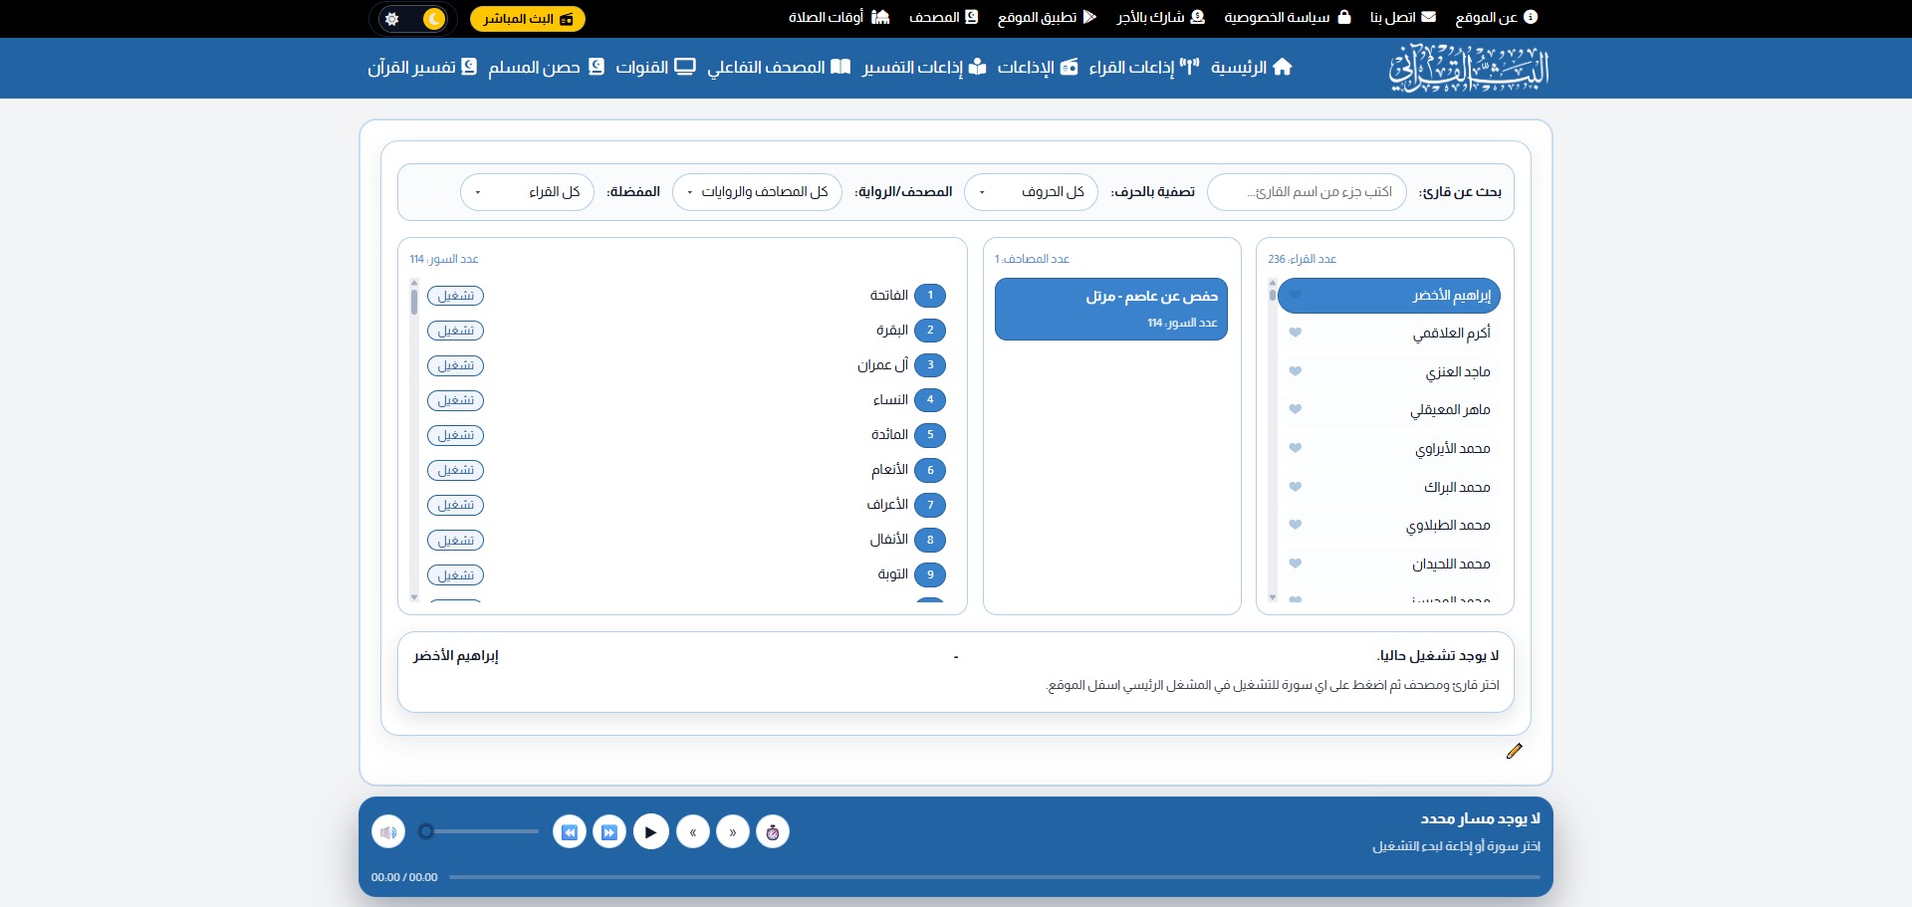Click the blue fast-forward icon in the player
Viewport: 1912px width, 907px height.
coord(609,831)
